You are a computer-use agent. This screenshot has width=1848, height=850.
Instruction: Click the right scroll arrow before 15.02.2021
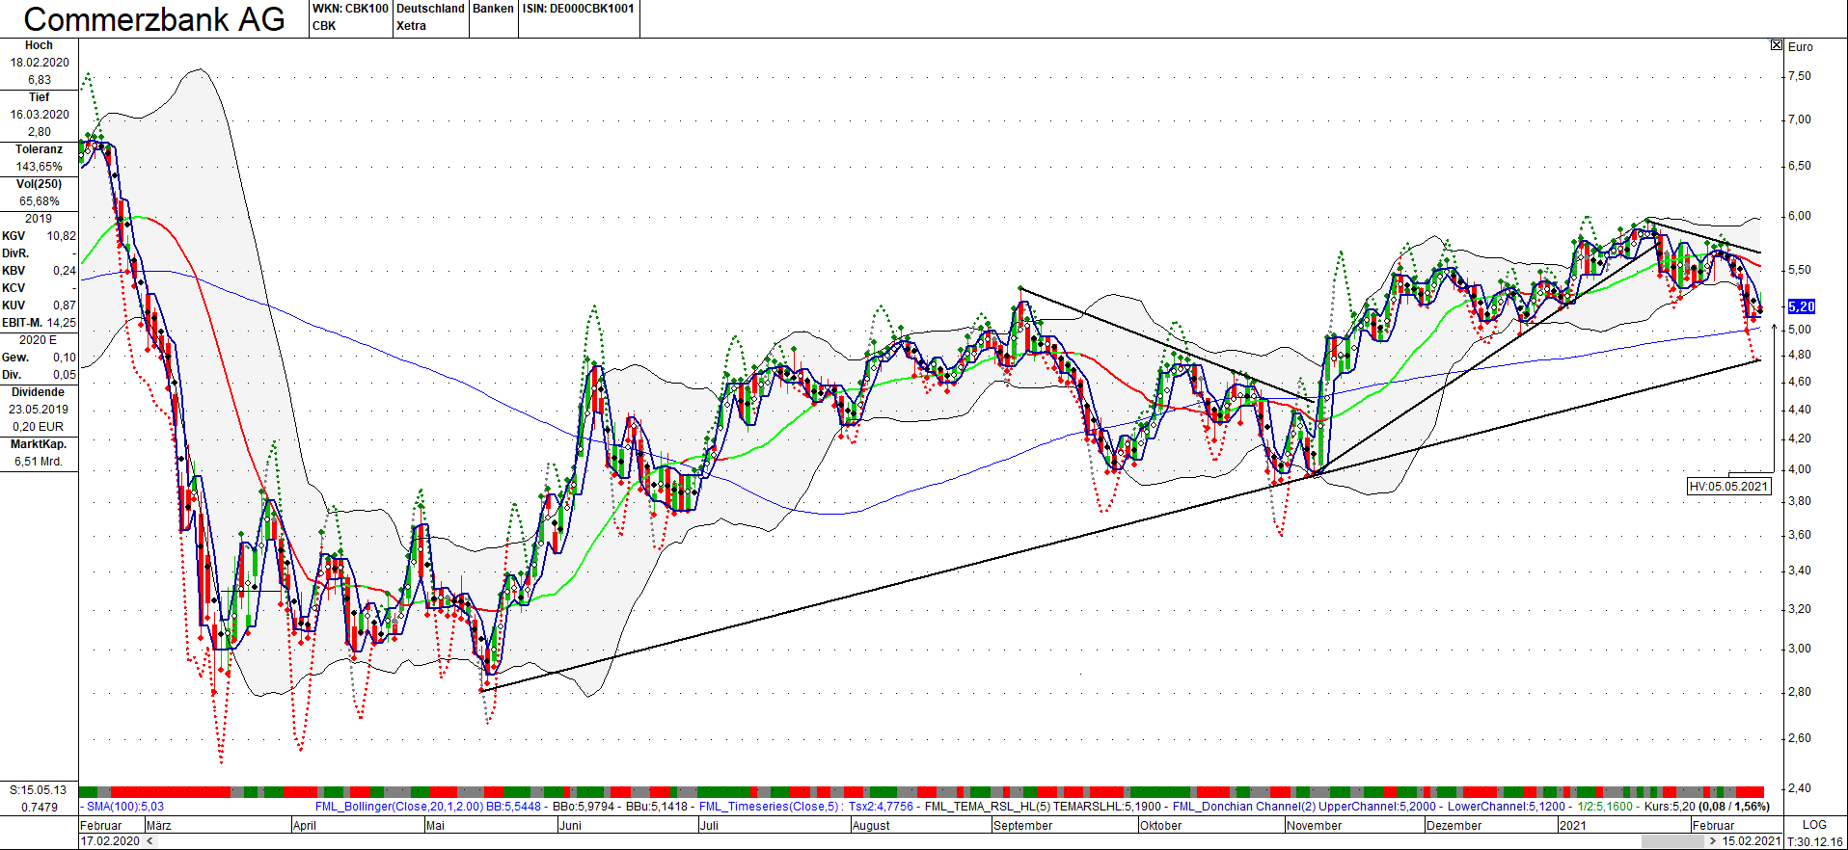click(1713, 841)
